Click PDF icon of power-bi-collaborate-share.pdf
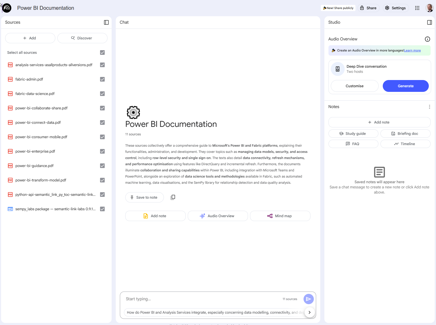 point(10,108)
